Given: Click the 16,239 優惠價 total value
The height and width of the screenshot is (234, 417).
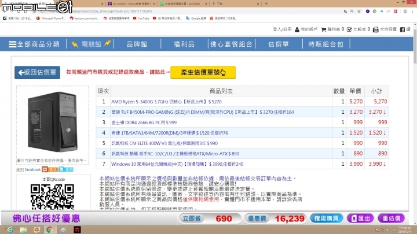Looking at the screenshot, I should (x=290, y=218).
